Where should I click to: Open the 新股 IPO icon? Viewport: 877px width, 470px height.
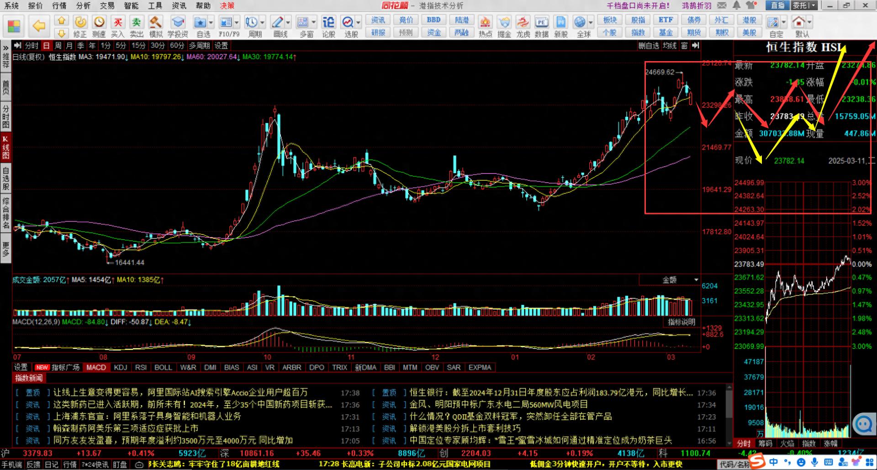(560, 26)
